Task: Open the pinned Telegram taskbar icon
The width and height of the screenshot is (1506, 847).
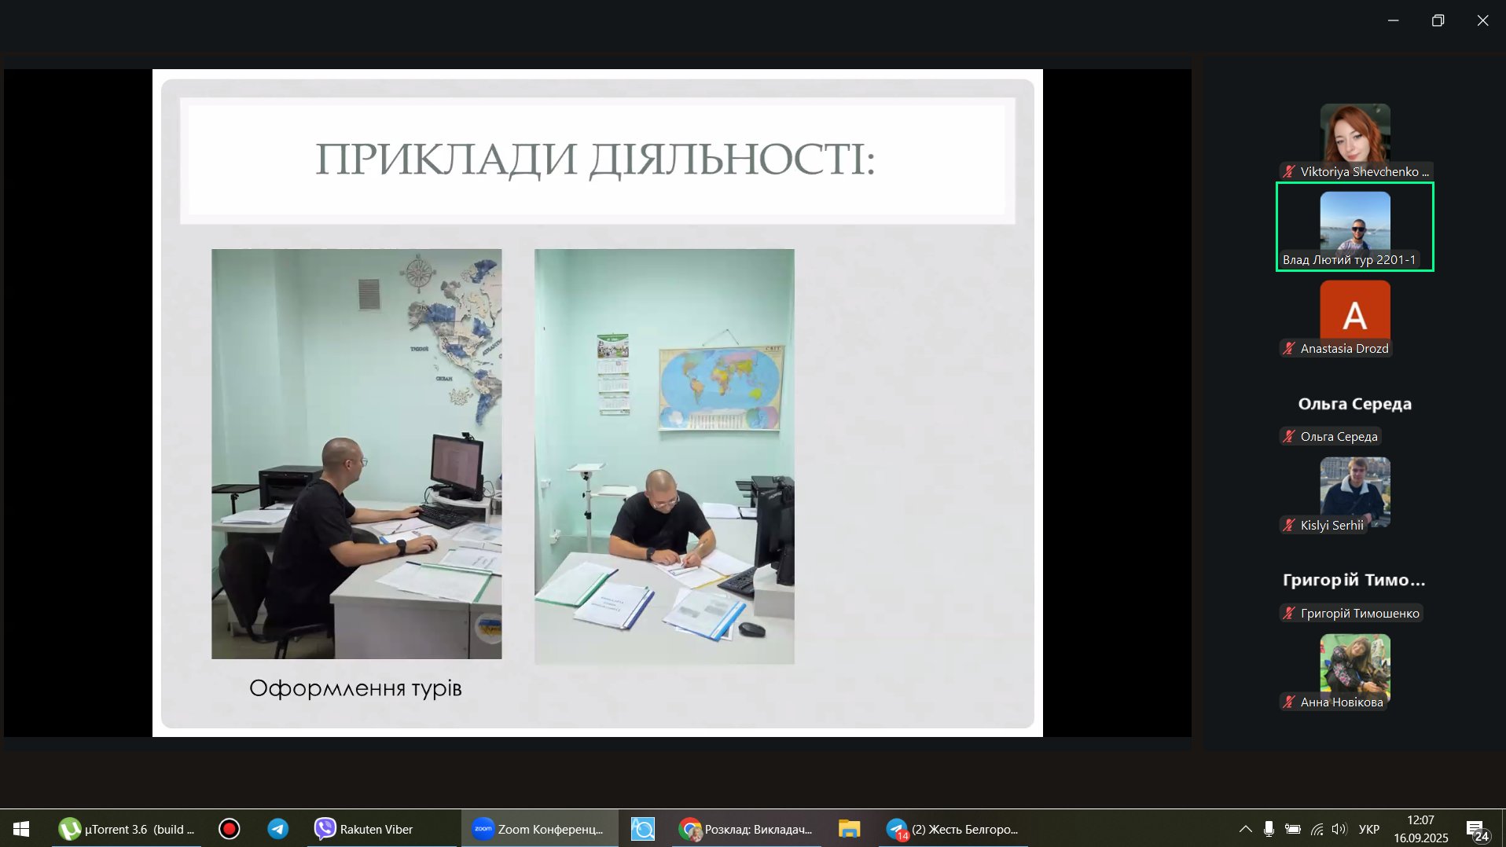Action: point(277,829)
